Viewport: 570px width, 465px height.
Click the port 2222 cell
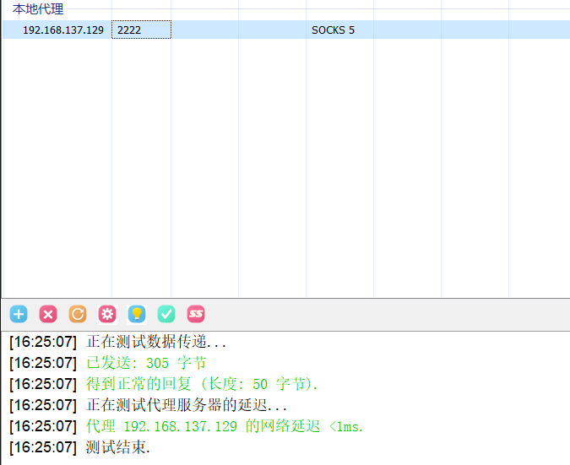(x=140, y=30)
